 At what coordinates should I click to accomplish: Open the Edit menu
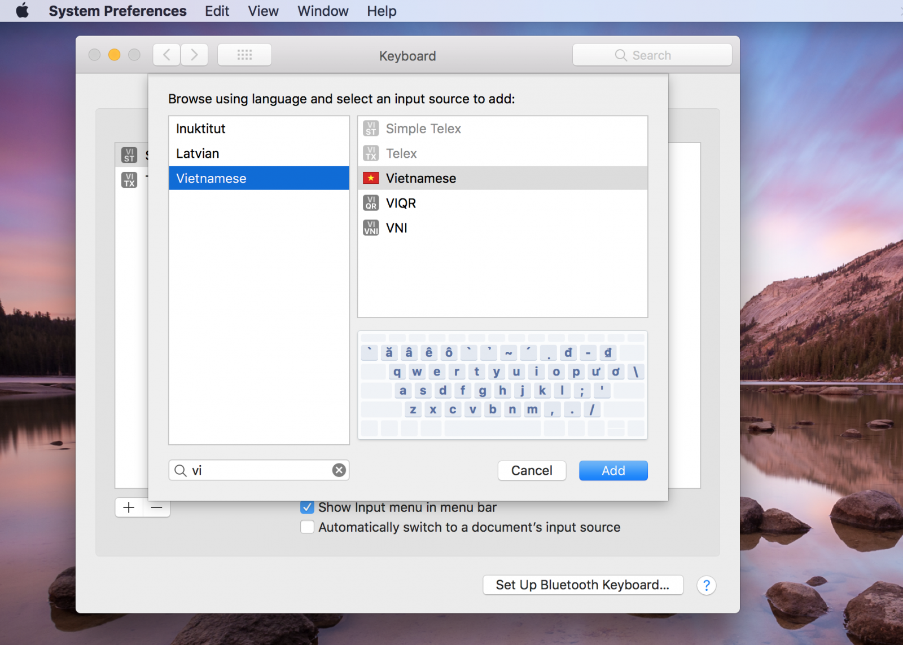click(x=217, y=11)
